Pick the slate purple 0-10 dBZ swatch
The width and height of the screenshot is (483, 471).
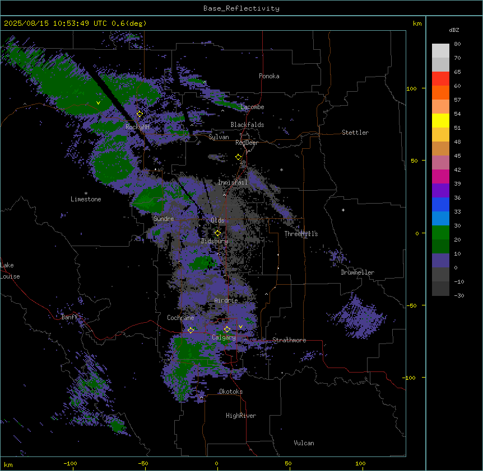click(440, 261)
